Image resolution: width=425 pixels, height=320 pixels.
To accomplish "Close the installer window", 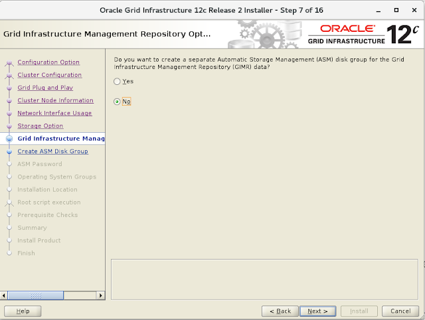I will 414,11.
